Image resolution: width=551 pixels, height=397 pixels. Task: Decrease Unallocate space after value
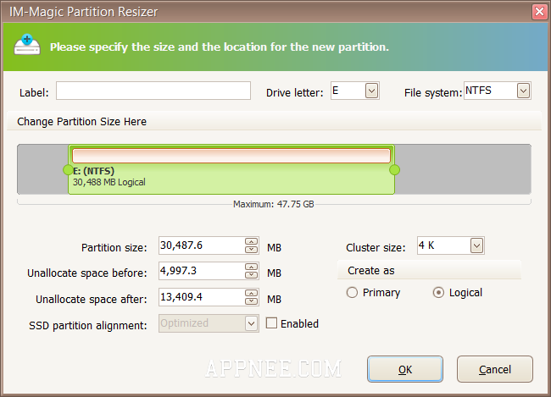tap(251, 301)
